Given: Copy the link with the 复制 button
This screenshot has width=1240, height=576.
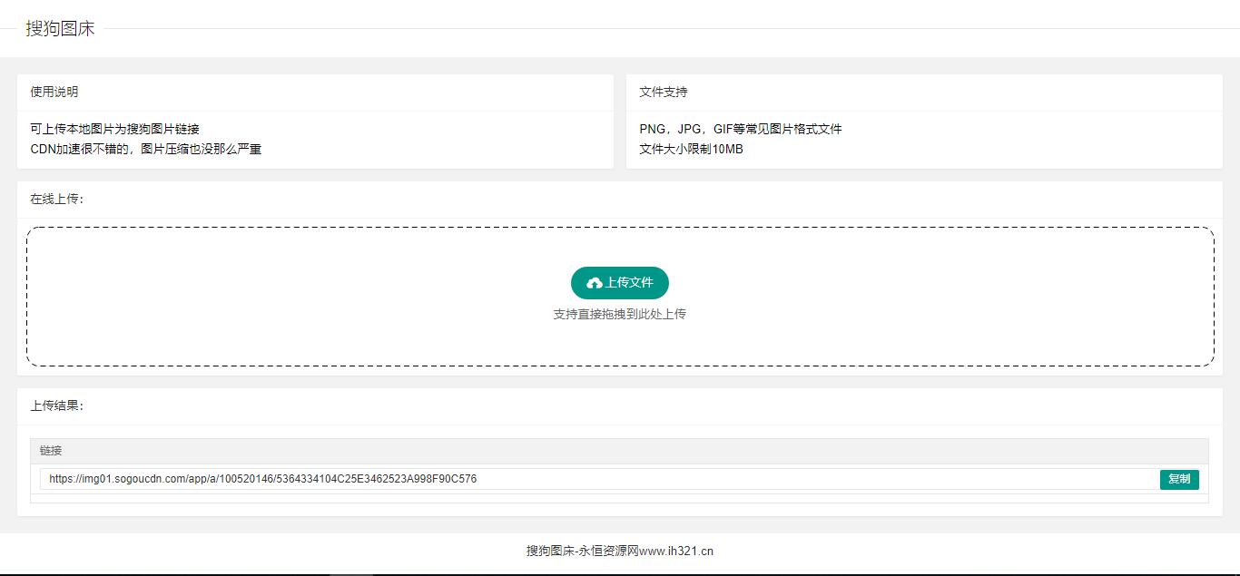Looking at the screenshot, I should (x=1179, y=479).
